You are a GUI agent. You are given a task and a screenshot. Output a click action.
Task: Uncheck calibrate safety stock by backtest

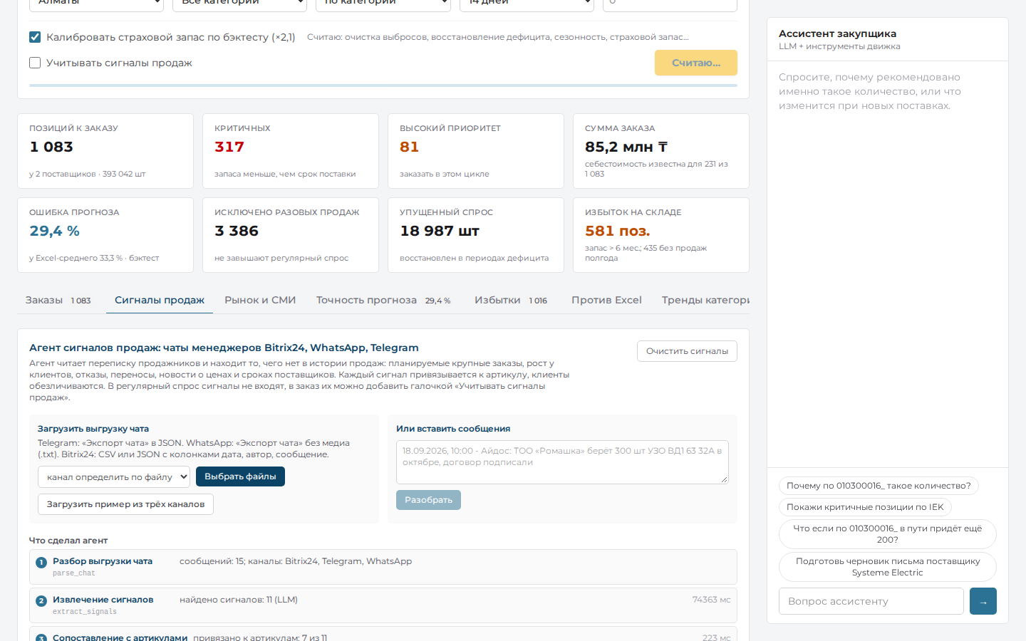tap(35, 37)
